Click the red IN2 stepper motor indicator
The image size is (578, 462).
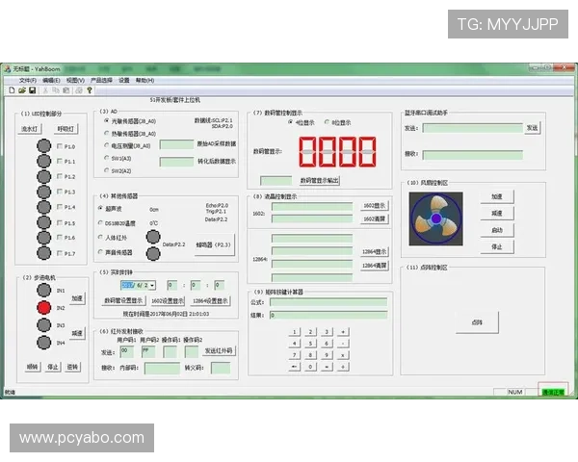[x=42, y=308]
